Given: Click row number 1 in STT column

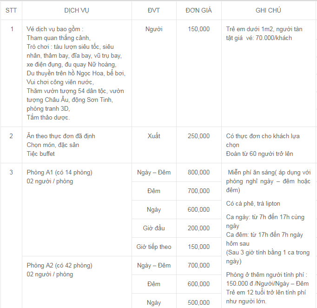Looking at the screenshot, I should 12,29.
